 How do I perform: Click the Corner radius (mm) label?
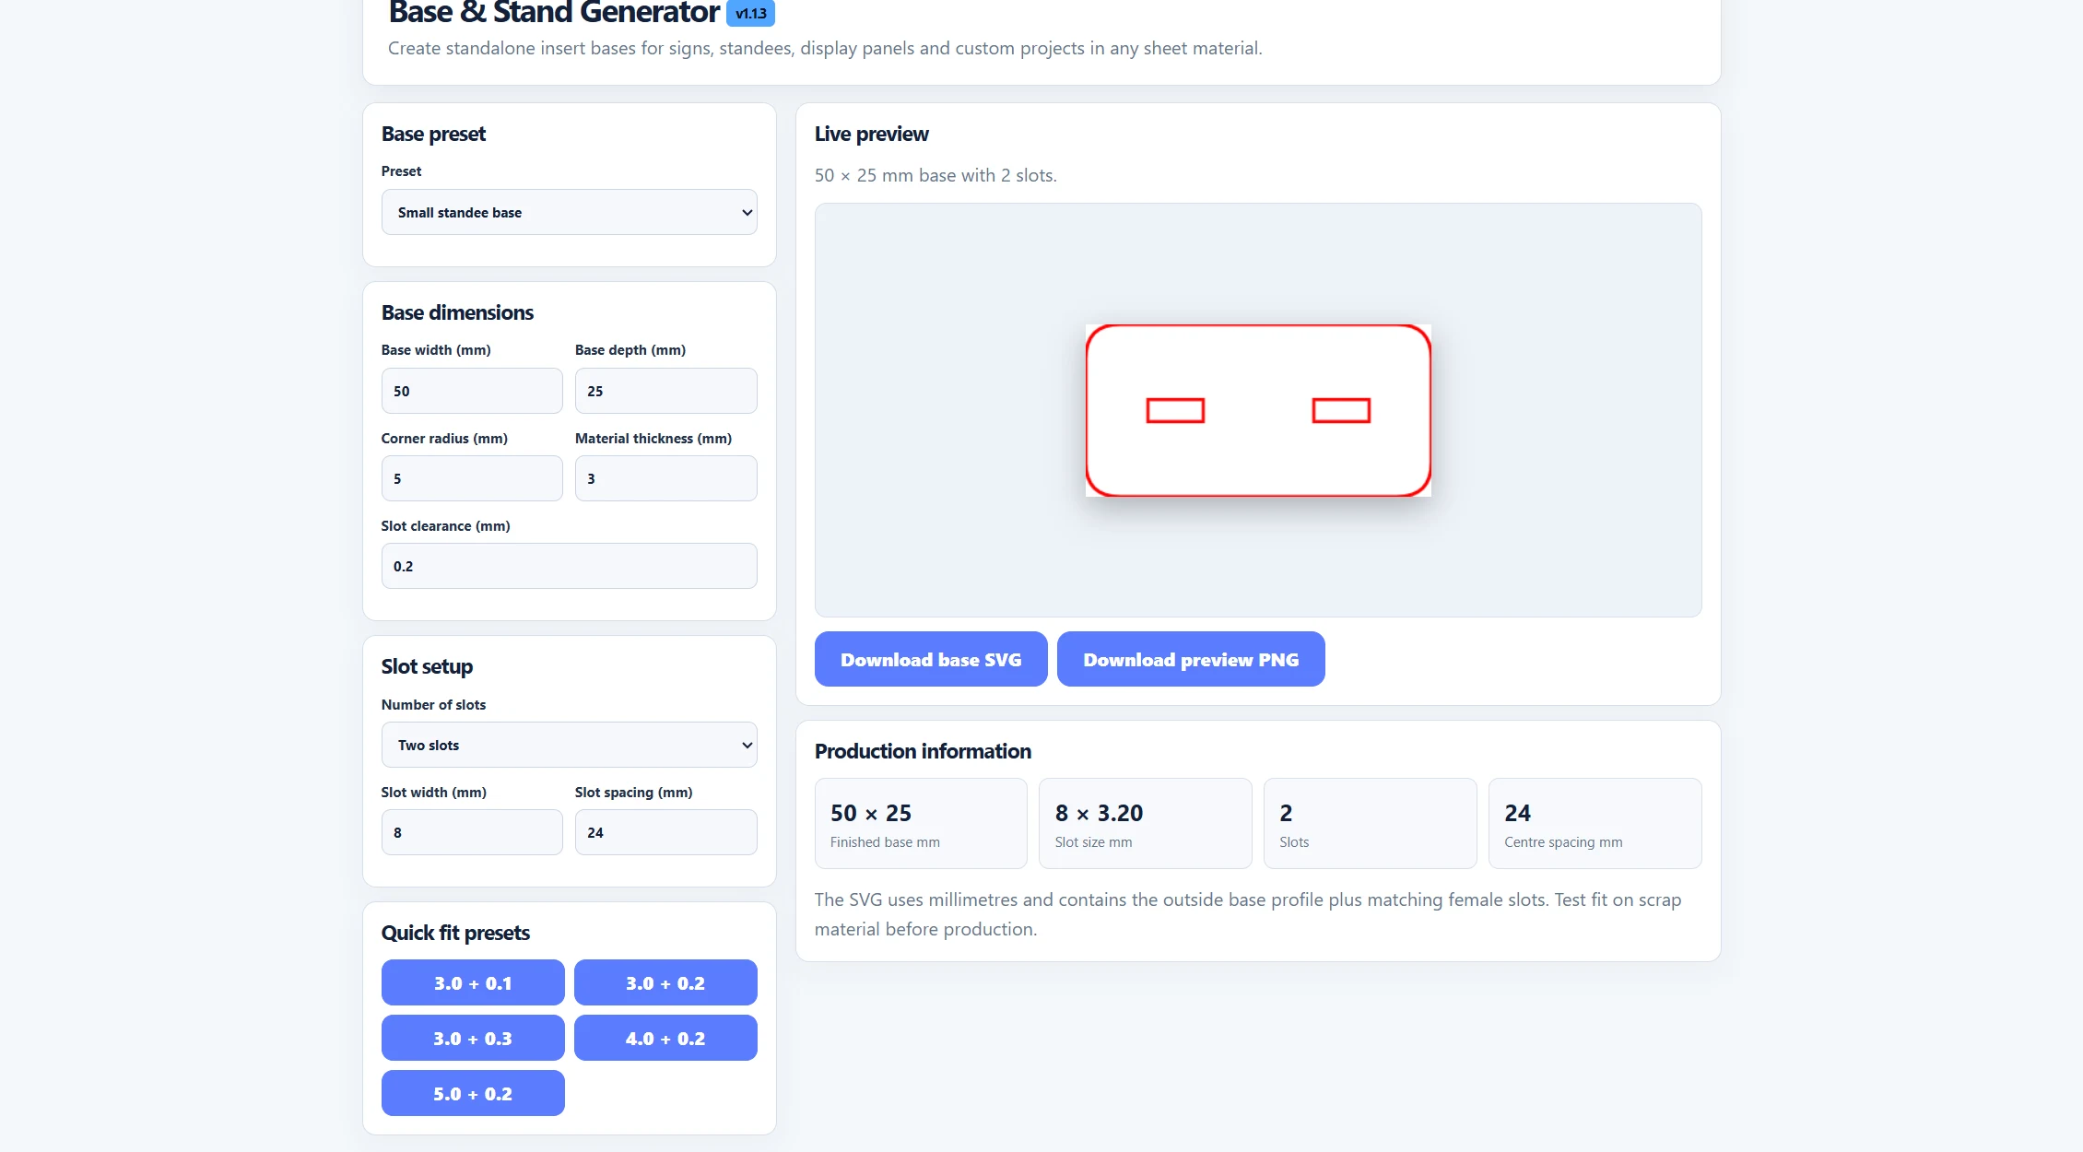point(444,439)
